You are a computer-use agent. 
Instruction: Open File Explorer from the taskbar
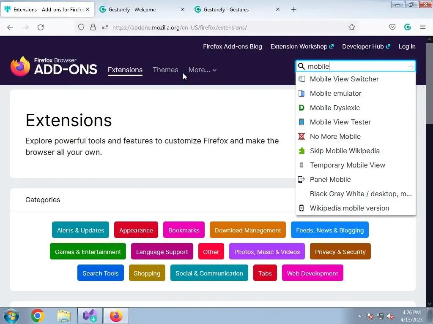(64, 316)
